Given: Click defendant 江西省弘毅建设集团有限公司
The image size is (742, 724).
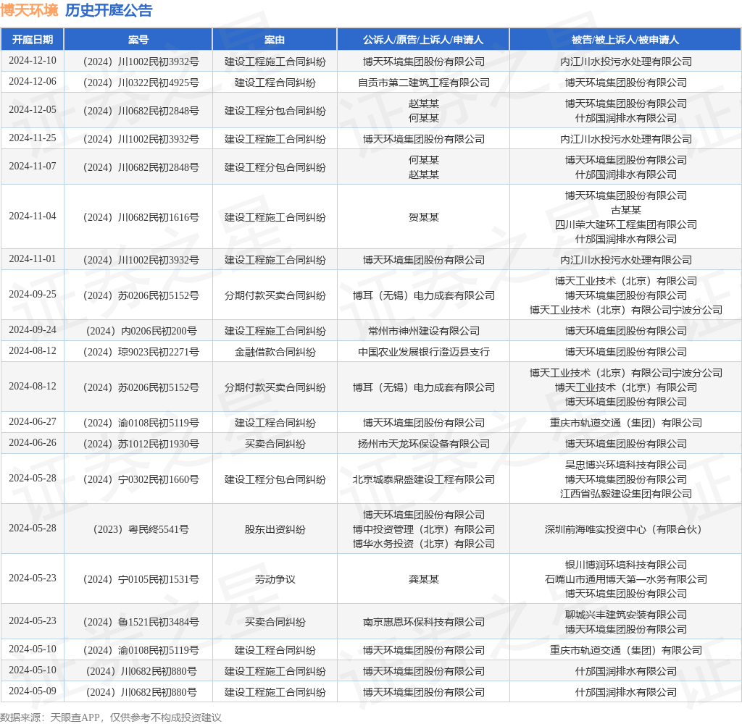Looking at the screenshot, I should coord(625,494).
